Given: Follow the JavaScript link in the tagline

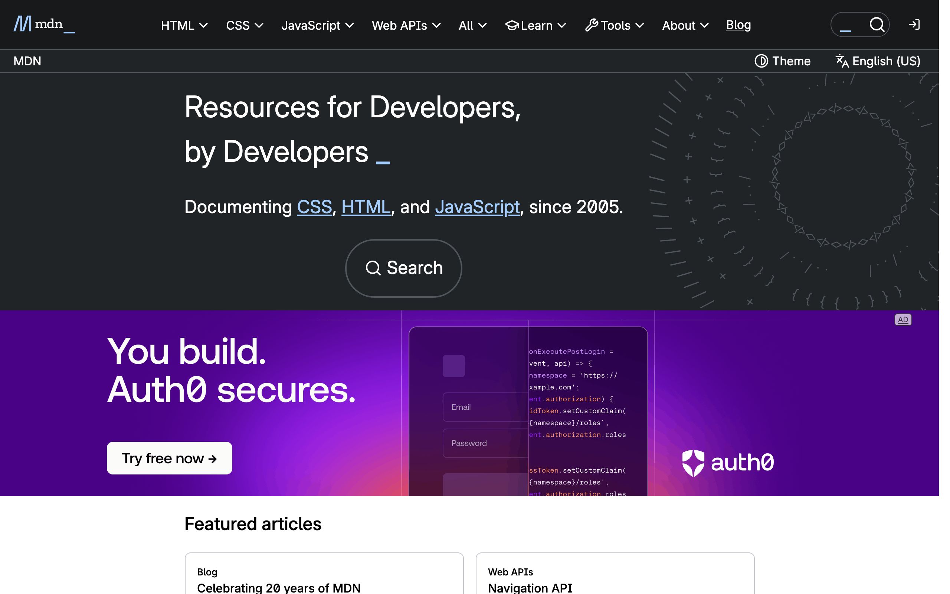Looking at the screenshot, I should pos(477,207).
